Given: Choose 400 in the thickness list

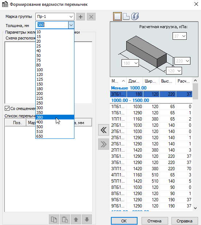Looking at the screenshot, I should (x=55, y=122).
